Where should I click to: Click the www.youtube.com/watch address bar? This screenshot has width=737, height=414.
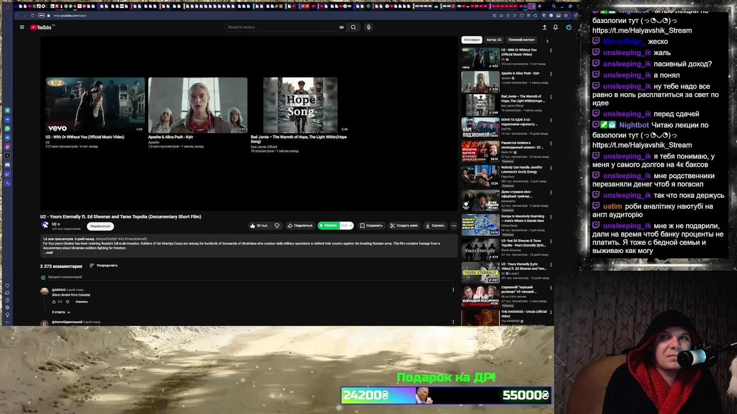[x=70, y=16]
